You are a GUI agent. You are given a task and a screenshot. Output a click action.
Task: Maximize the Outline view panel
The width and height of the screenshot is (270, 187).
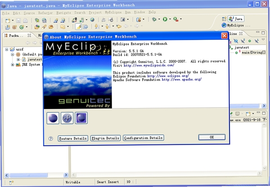[263, 33]
